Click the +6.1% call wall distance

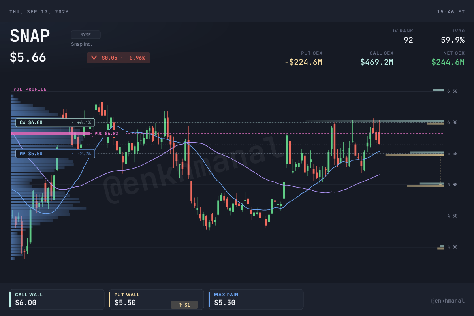coord(84,122)
